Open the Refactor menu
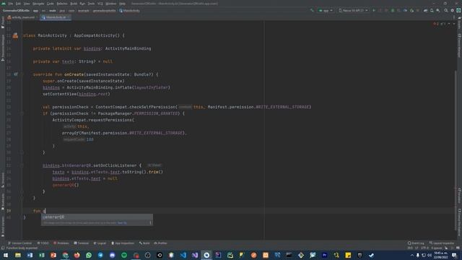Viewport: 462px width, 260px height. click(x=62, y=4)
